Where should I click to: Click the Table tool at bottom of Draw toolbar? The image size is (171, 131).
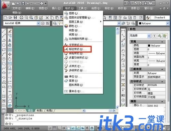(4, 110)
